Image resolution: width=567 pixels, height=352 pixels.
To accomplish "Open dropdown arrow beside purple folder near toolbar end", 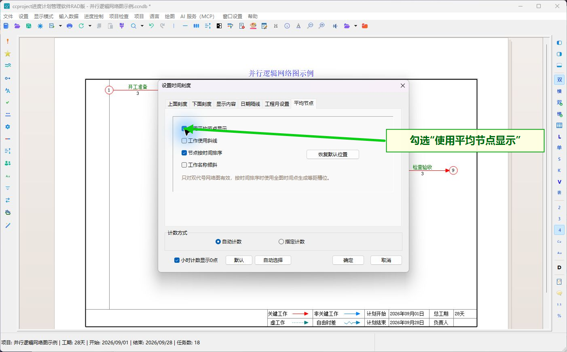I will [355, 26].
